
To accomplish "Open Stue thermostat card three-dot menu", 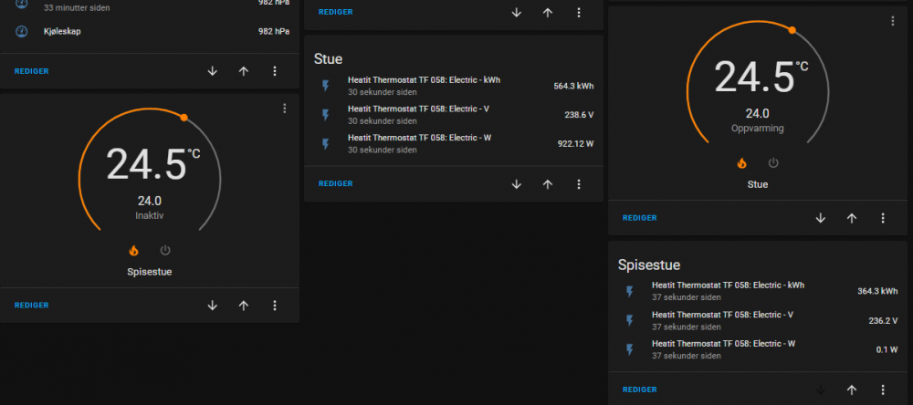I will pos(893,22).
